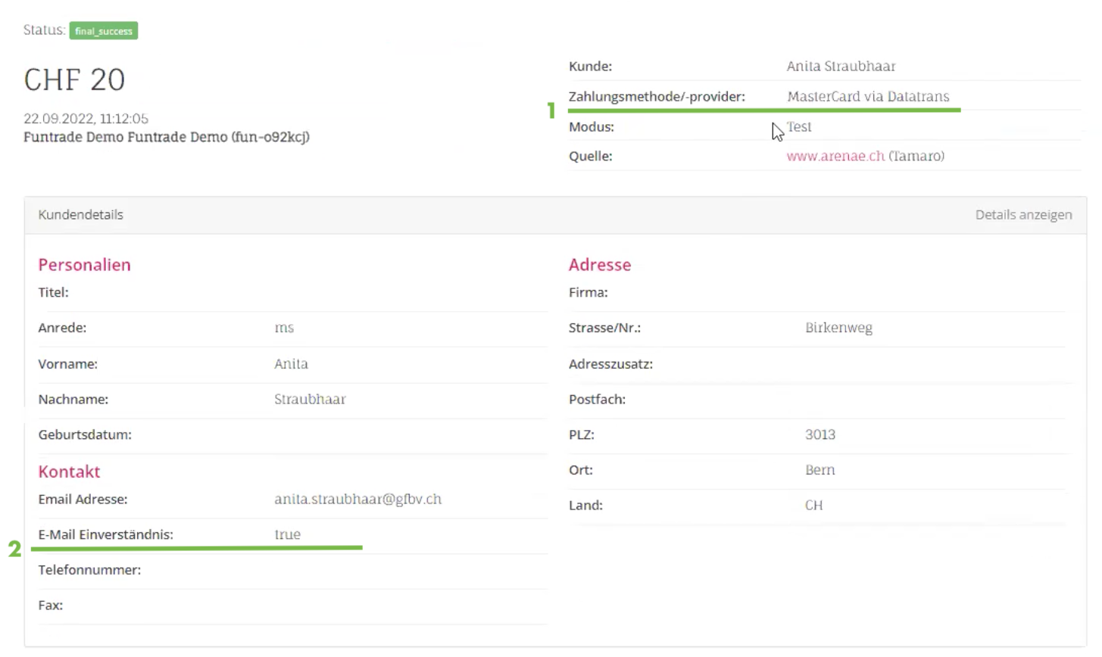
Task: Click the green annotation number 2
Action: click(14, 549)
